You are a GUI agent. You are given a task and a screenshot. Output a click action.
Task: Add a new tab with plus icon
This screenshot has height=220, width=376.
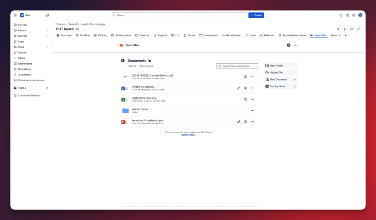point(345,35)
